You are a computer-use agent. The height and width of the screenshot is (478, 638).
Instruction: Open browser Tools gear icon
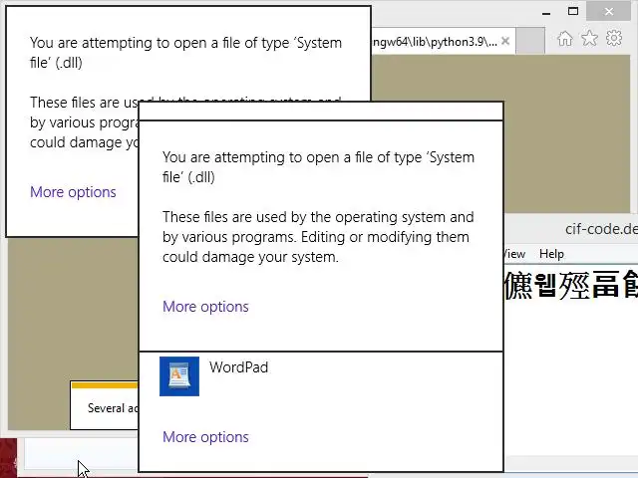(x=614, y=38)
